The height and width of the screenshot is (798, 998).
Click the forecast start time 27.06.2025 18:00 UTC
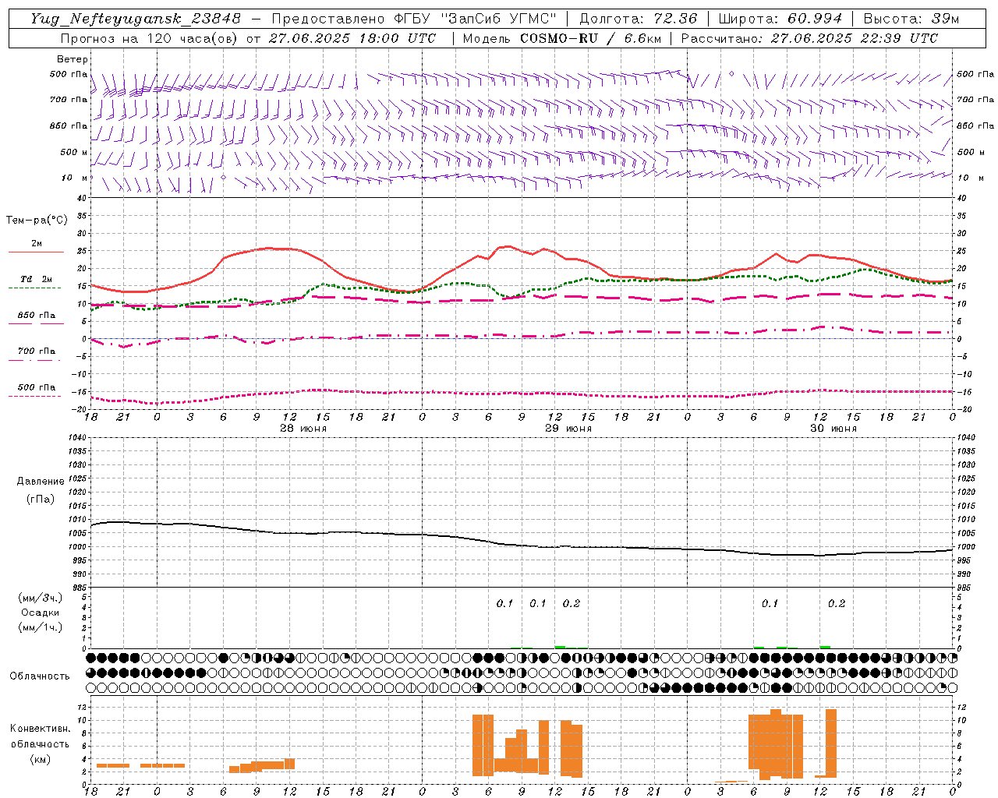[x=352, y=38]
